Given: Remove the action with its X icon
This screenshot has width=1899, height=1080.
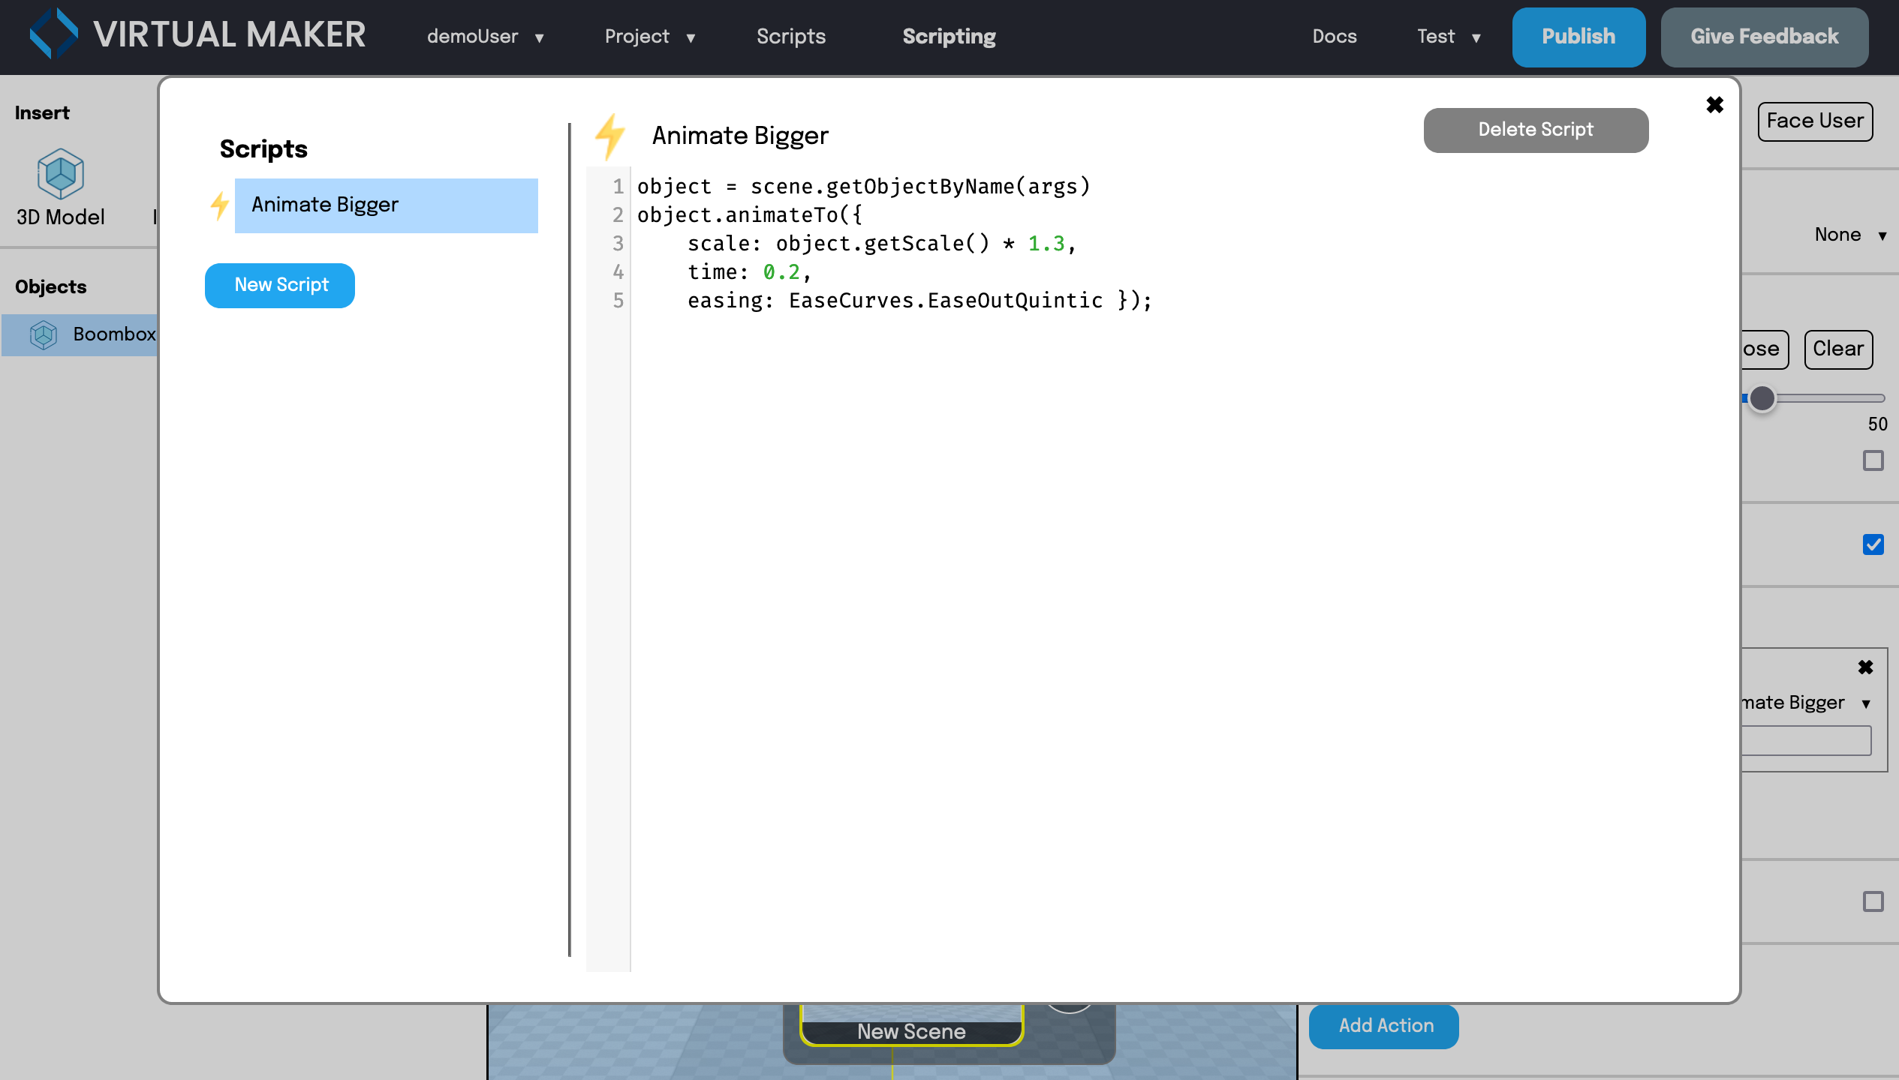Looking at the screenshot, I should click(x=1865, y=667).
